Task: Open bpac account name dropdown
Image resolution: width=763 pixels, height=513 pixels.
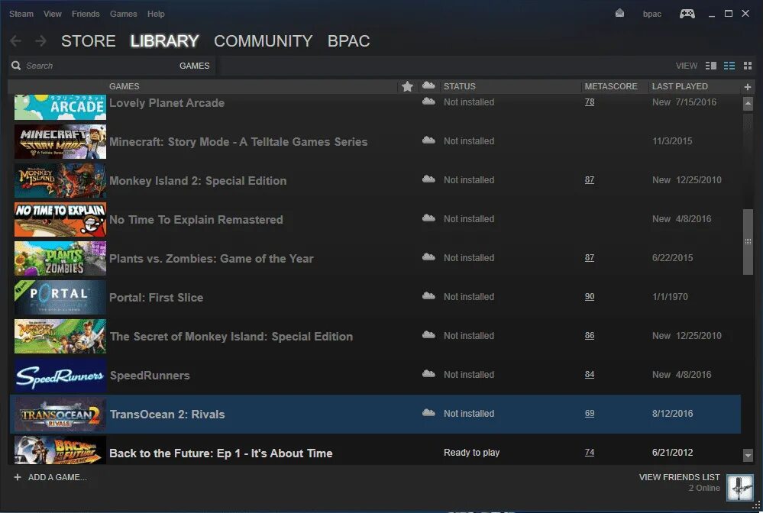Action: [x=652, y=14]
